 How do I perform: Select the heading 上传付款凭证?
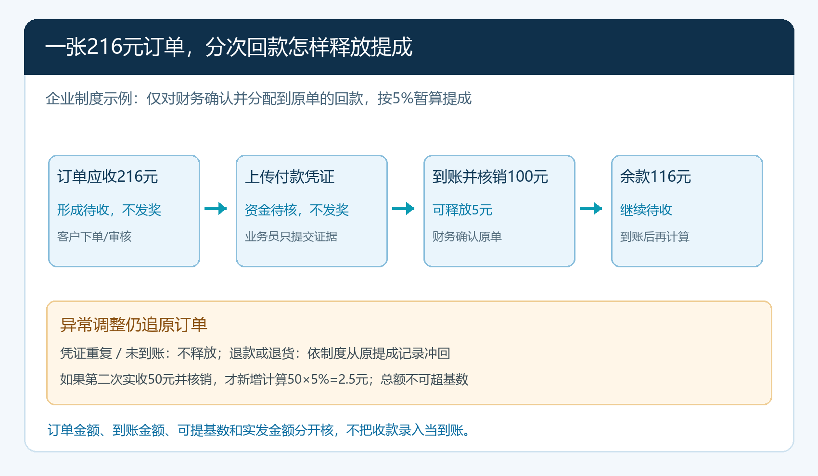tap(290, 177)
